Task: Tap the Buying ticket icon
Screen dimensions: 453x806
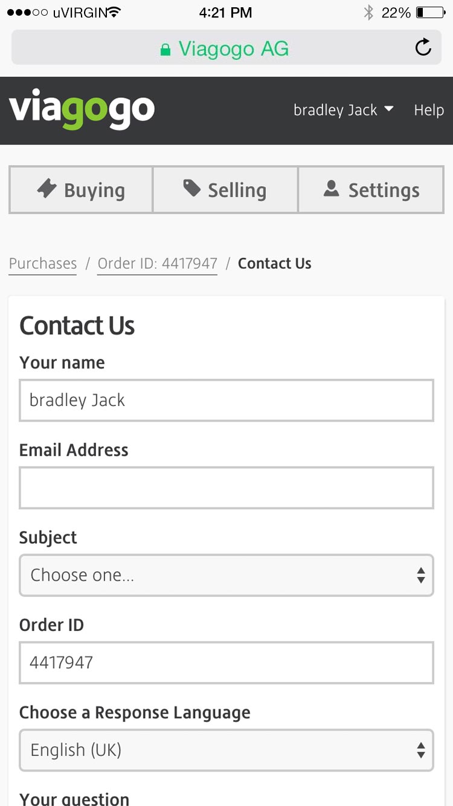Action: coord(47,189)
